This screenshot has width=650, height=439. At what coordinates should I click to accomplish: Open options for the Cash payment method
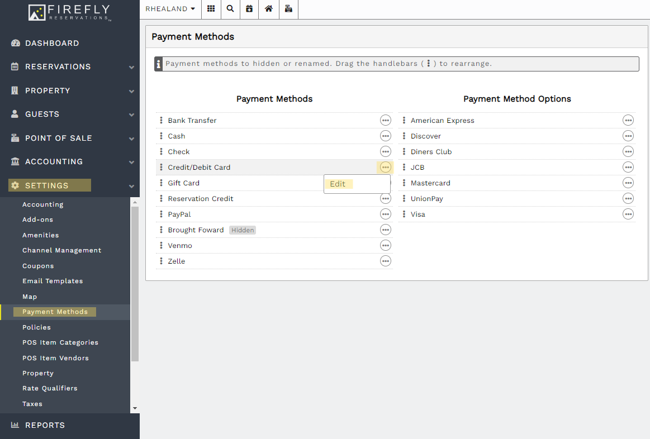click(385, 135)
